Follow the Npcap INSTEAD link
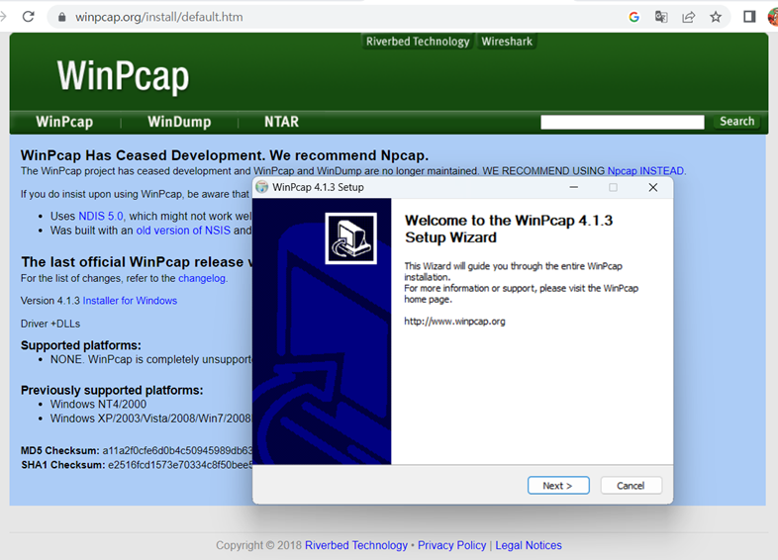The height and width of the screenshot is (560, 778). [645, 171]
